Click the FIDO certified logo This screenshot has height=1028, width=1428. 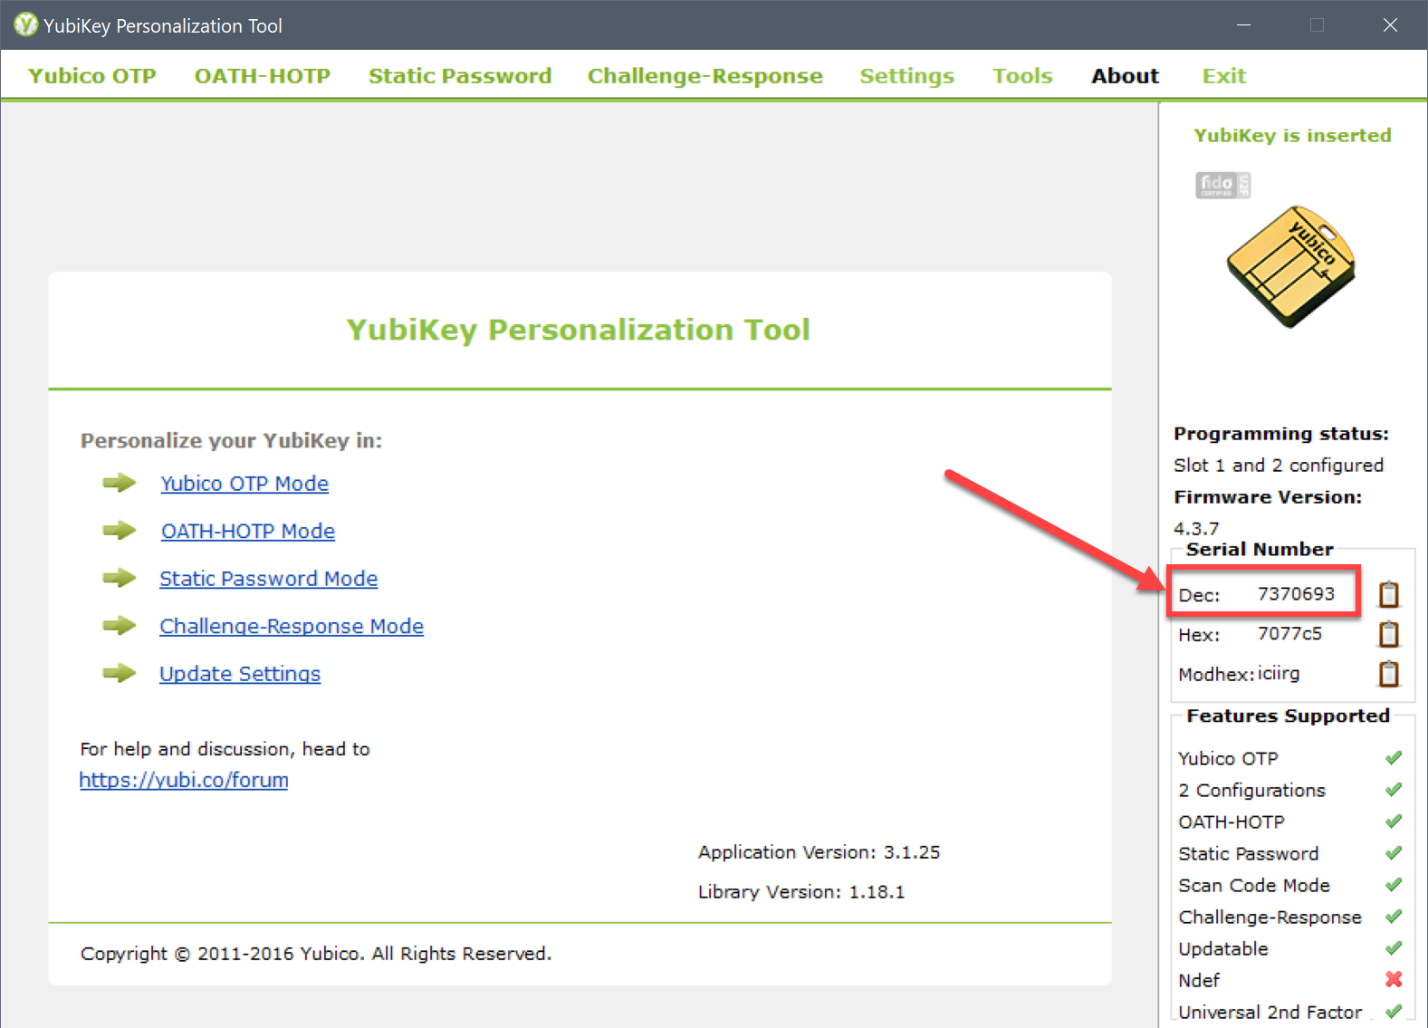pyautogui.click(x=1222, y=185)
